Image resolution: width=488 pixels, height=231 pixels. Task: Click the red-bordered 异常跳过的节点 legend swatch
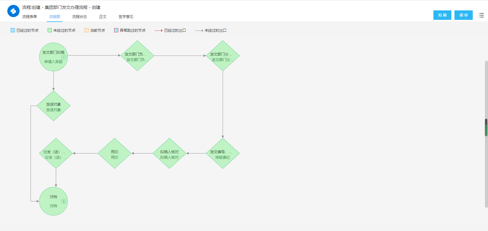[x=116, y=30]
